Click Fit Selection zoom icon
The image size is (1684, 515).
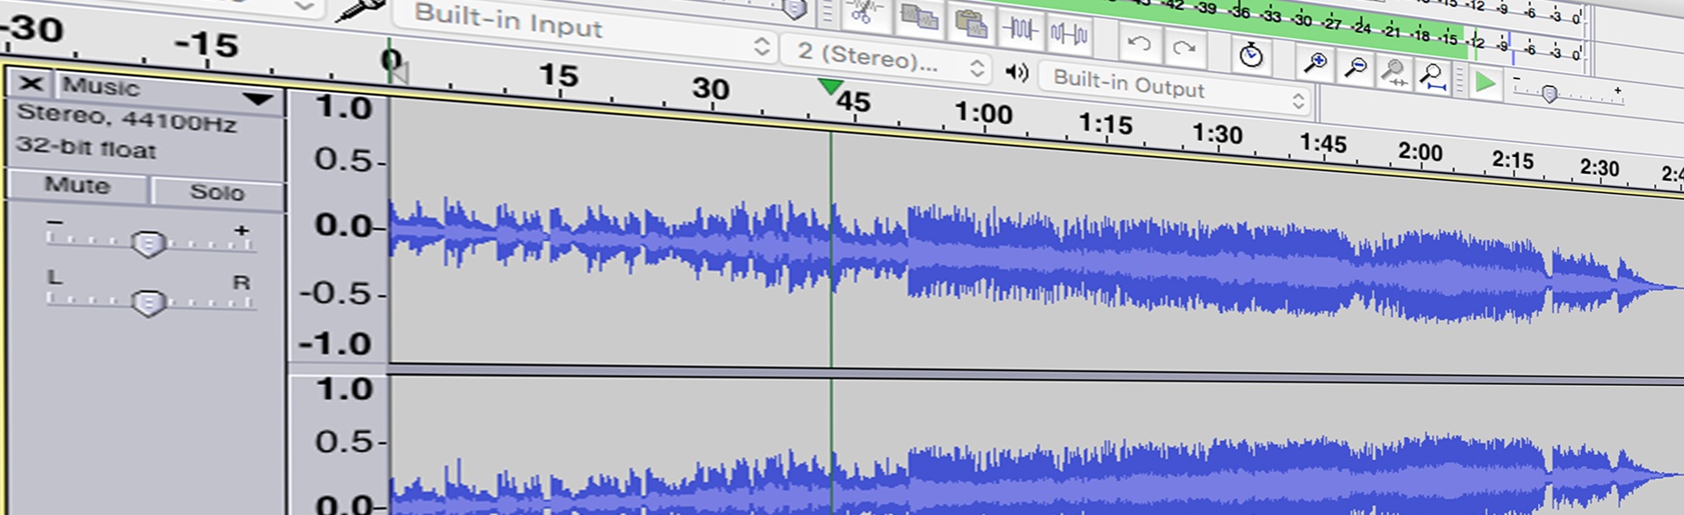click(x=1394, y=71)
